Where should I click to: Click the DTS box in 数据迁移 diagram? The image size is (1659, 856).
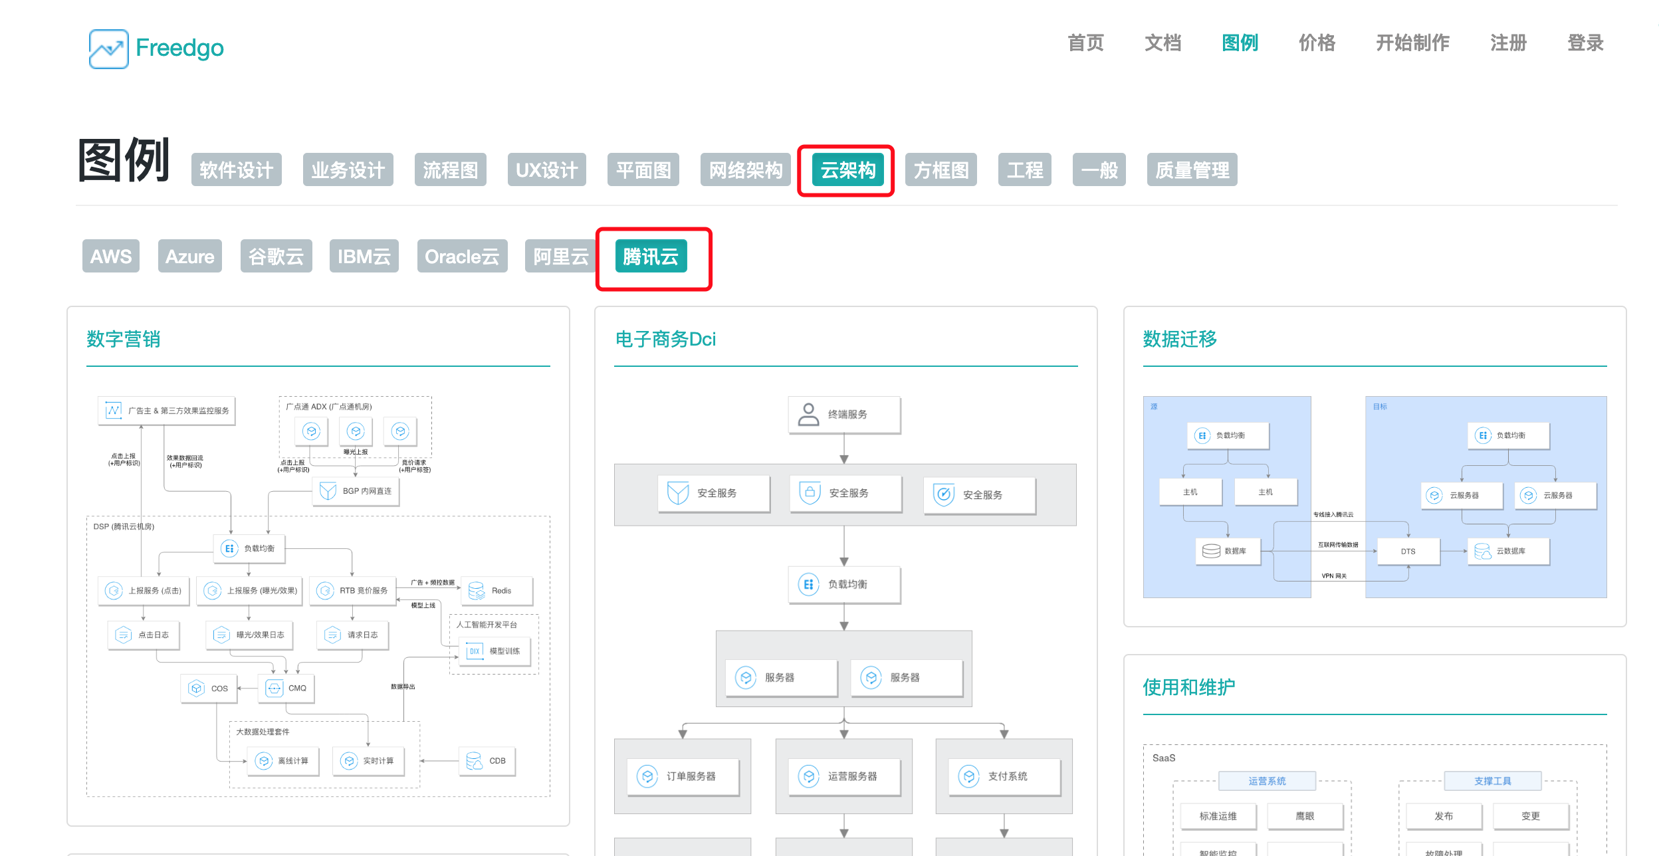click(x=1408, y=552)
